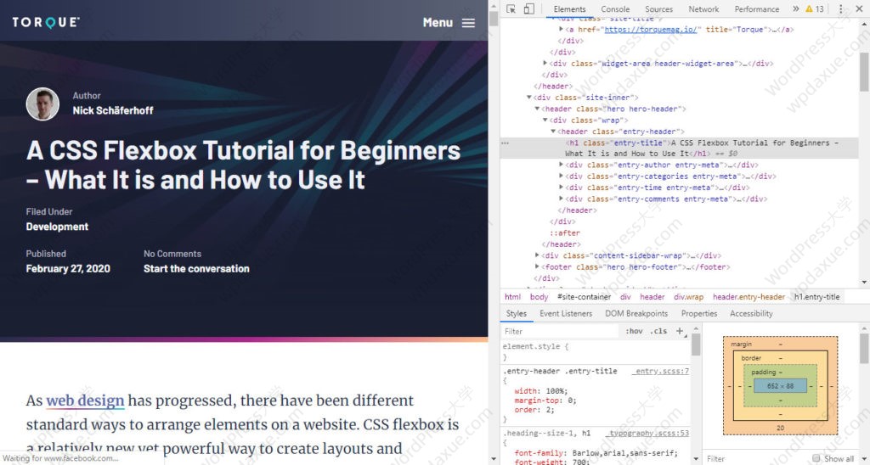
Task: Open the warnings count indicator
Action: pos(815,8)
